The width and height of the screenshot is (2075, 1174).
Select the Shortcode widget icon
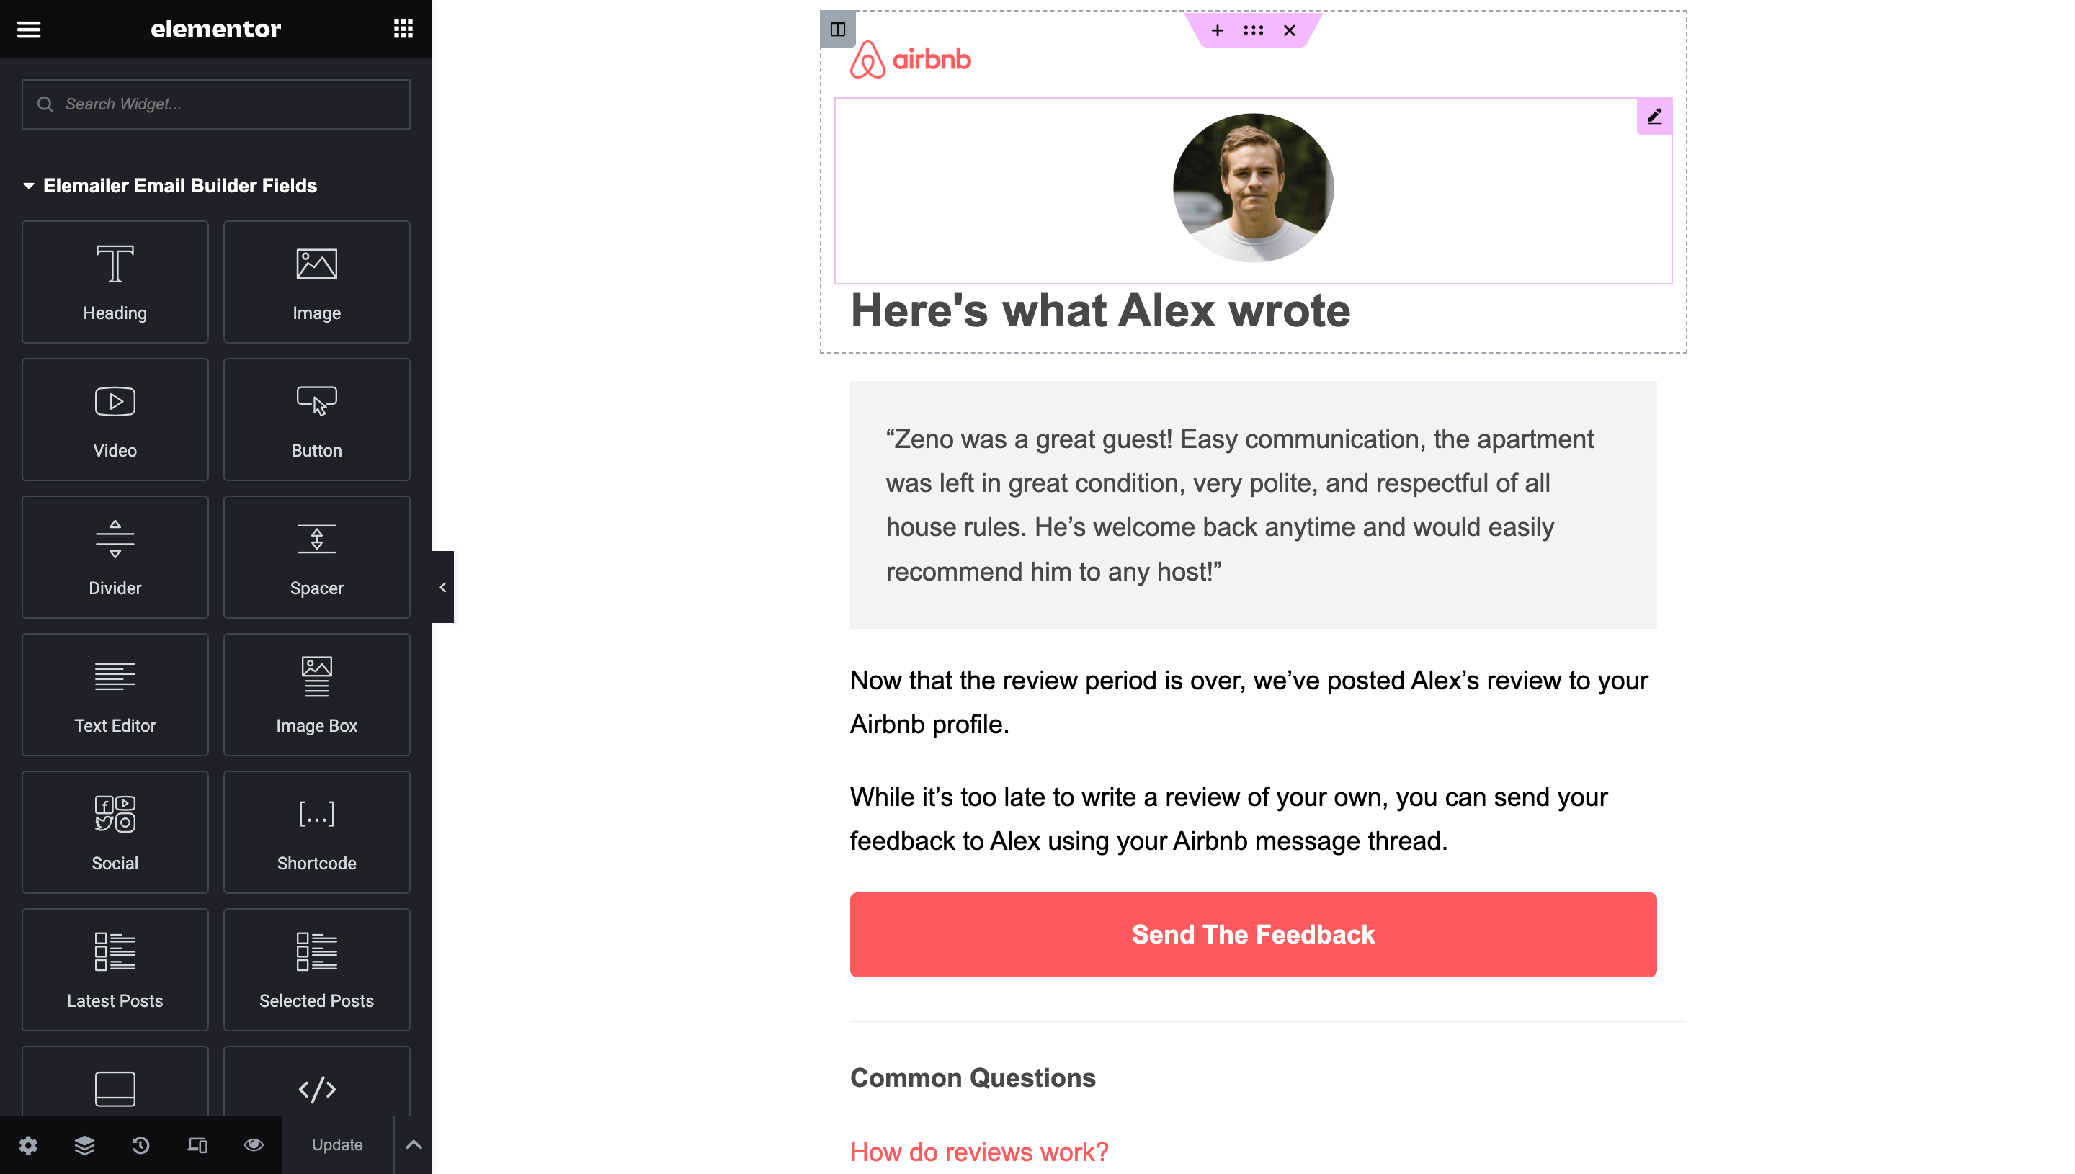(x=316, y=814)
